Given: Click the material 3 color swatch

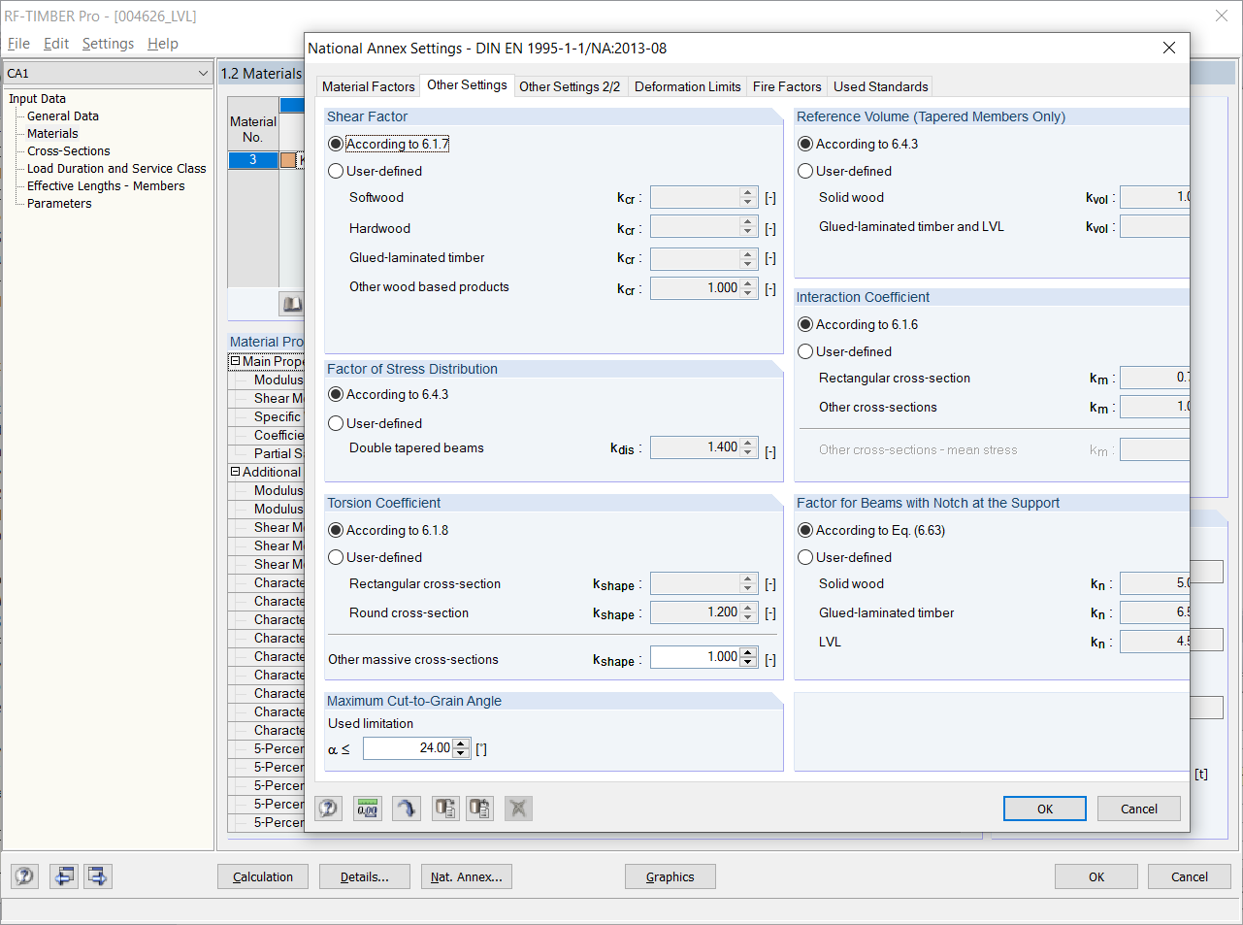Looking at the screenshot, I should pyautogui.click(x=288, y=160).
